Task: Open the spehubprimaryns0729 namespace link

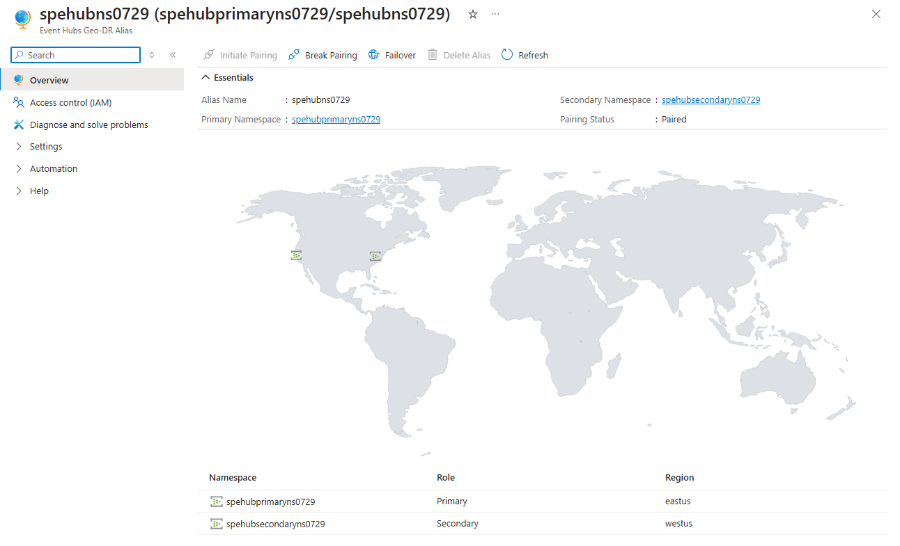Action: coord(336,120)
